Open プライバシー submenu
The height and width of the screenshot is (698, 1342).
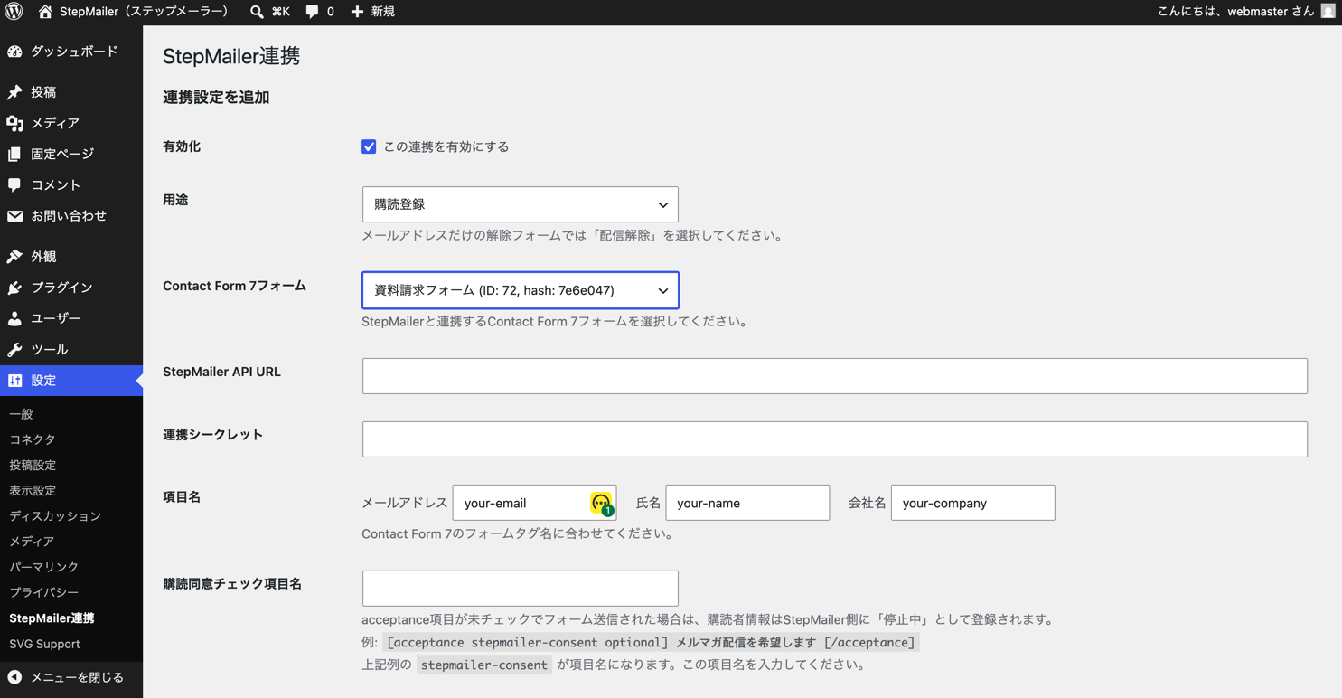(44, 592)
